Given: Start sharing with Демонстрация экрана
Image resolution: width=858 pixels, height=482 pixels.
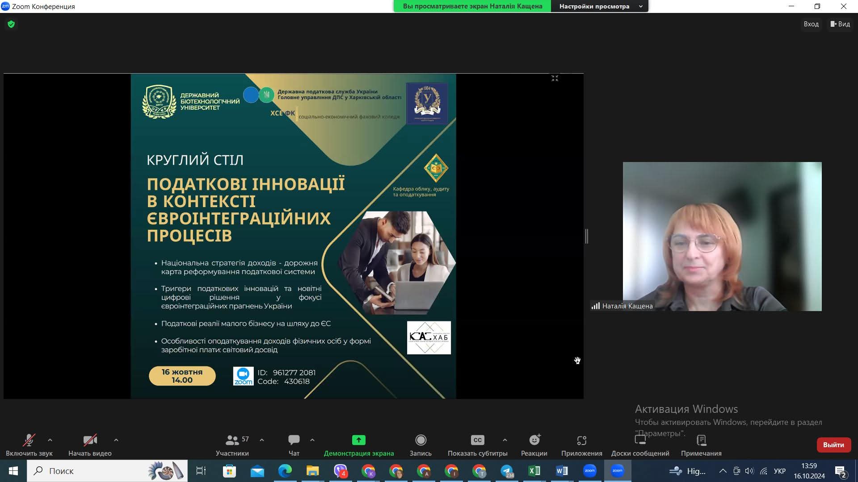Looking at the screenshot, I should [358, 440].
